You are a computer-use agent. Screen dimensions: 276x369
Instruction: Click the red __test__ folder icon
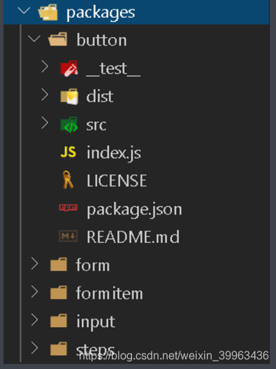pos(69,68)
